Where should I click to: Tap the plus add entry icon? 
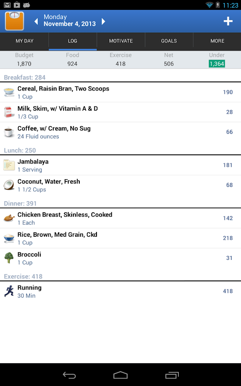click(228, 21)
